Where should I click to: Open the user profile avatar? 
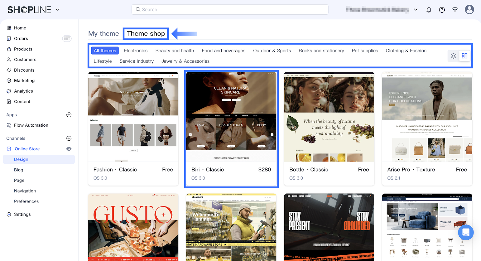[x=469, y=10]
